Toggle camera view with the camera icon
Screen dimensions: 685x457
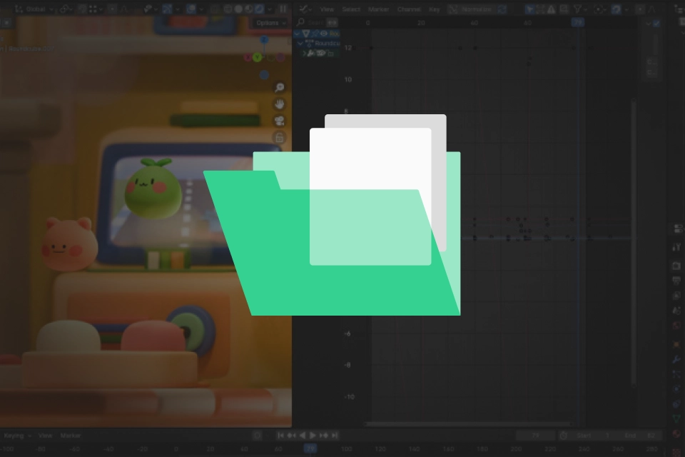(x=280, y=121)
